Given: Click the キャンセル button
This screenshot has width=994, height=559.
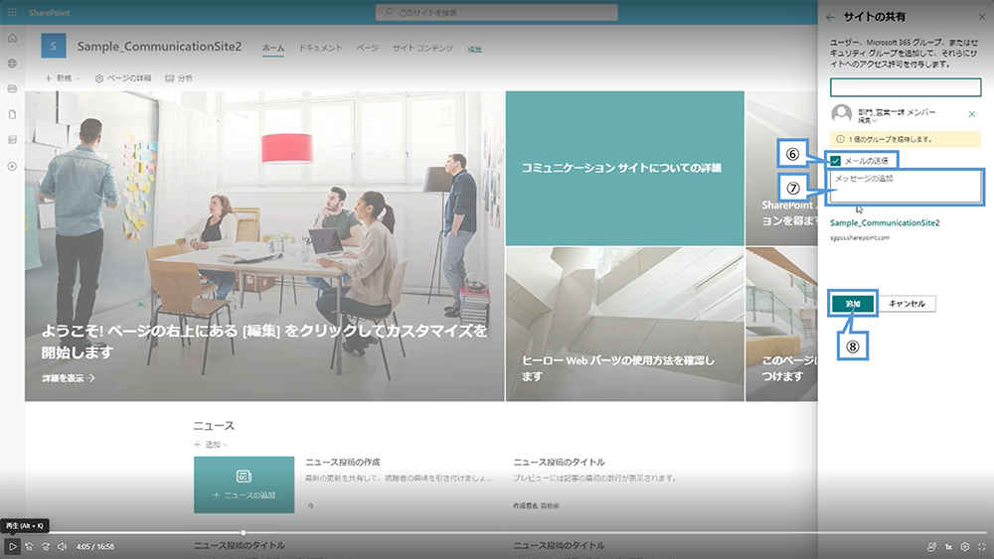Looking at the screenshot, I should click(907, 304).
